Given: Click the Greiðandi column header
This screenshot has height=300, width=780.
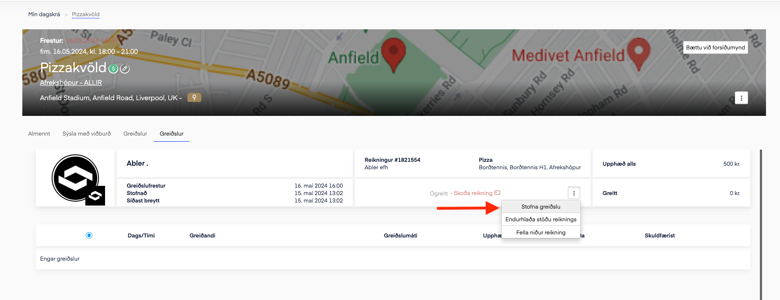Looking at the screenshot, I should point(202,235).
